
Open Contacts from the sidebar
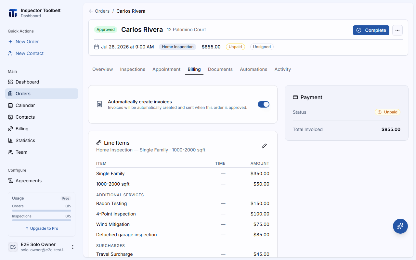click(x=42, y=117)
